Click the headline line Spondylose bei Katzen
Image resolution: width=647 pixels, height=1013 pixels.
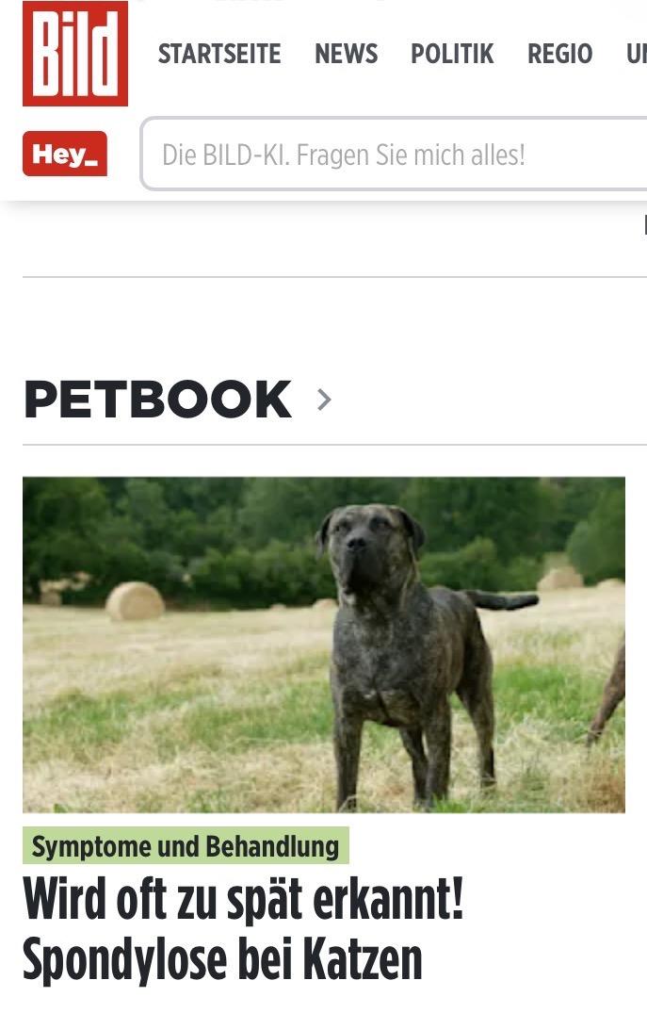point(222,959)
